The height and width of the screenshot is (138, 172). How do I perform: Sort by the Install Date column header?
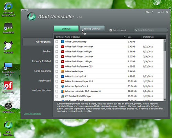(x=148, y=37)
